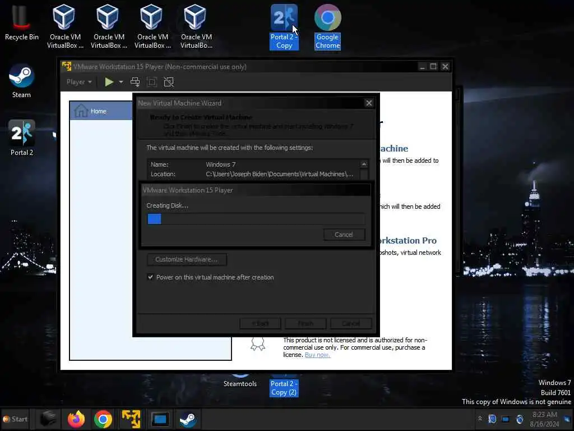Click the monitor tray icon
The width and height of the screenshot is (574, 431).
pos(506,419)
